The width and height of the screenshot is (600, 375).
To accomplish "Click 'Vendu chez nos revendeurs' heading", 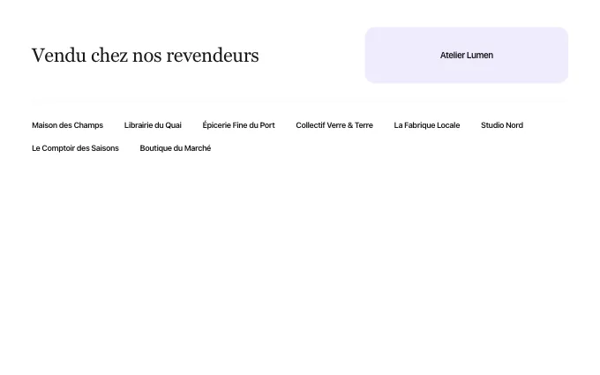I will (x=145, y=55).
